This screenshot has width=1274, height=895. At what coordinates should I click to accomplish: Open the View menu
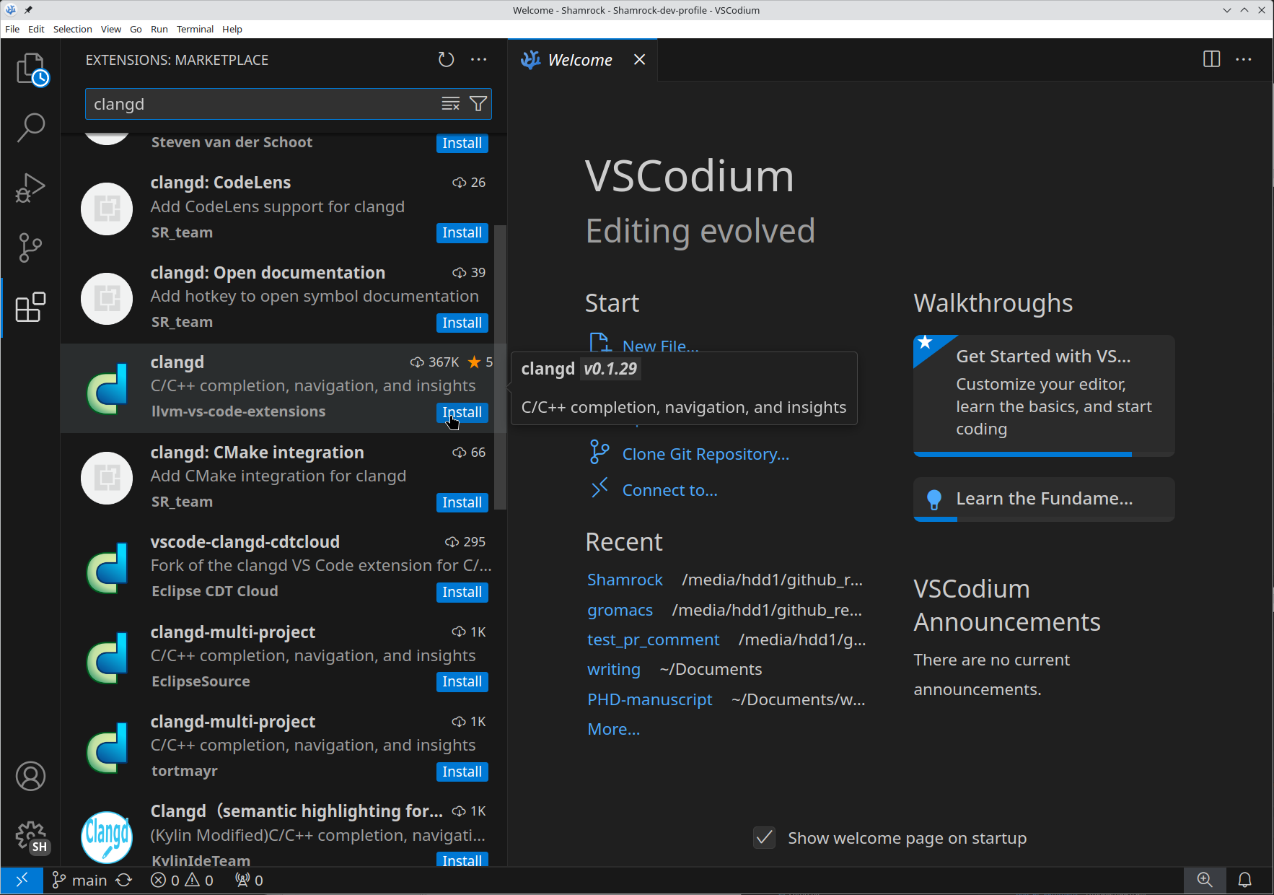111,29
